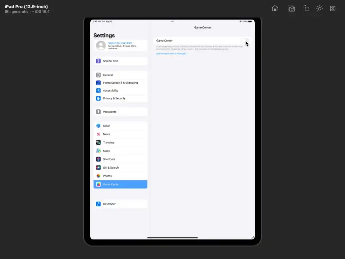Screen dimensions: 345x259
Task: Click the Screen Time hourglass icon
Action: [98, 61]
